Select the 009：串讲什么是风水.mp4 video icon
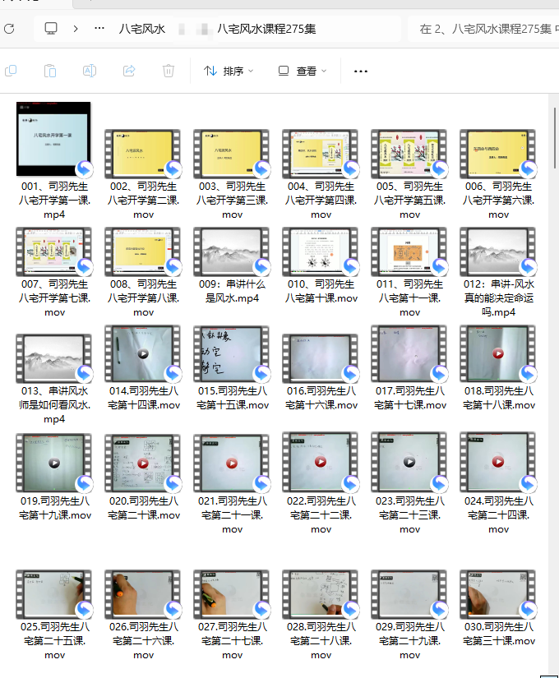Screen dimensions: 559x678 [x=232, y=251]
